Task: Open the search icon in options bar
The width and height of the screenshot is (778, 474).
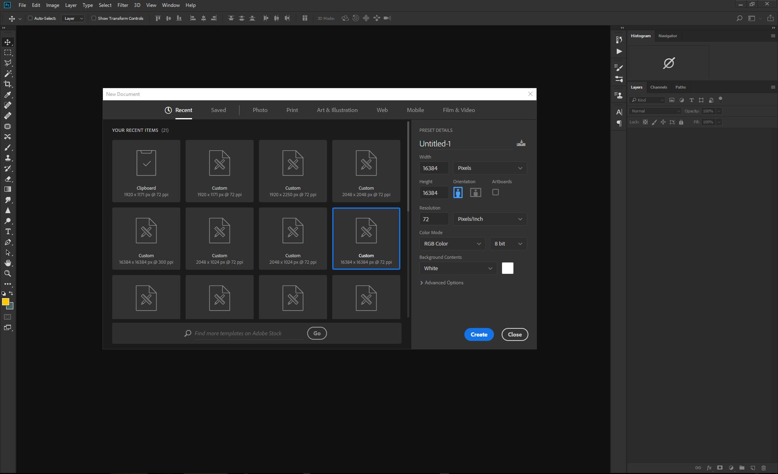Action: [739, 18]
